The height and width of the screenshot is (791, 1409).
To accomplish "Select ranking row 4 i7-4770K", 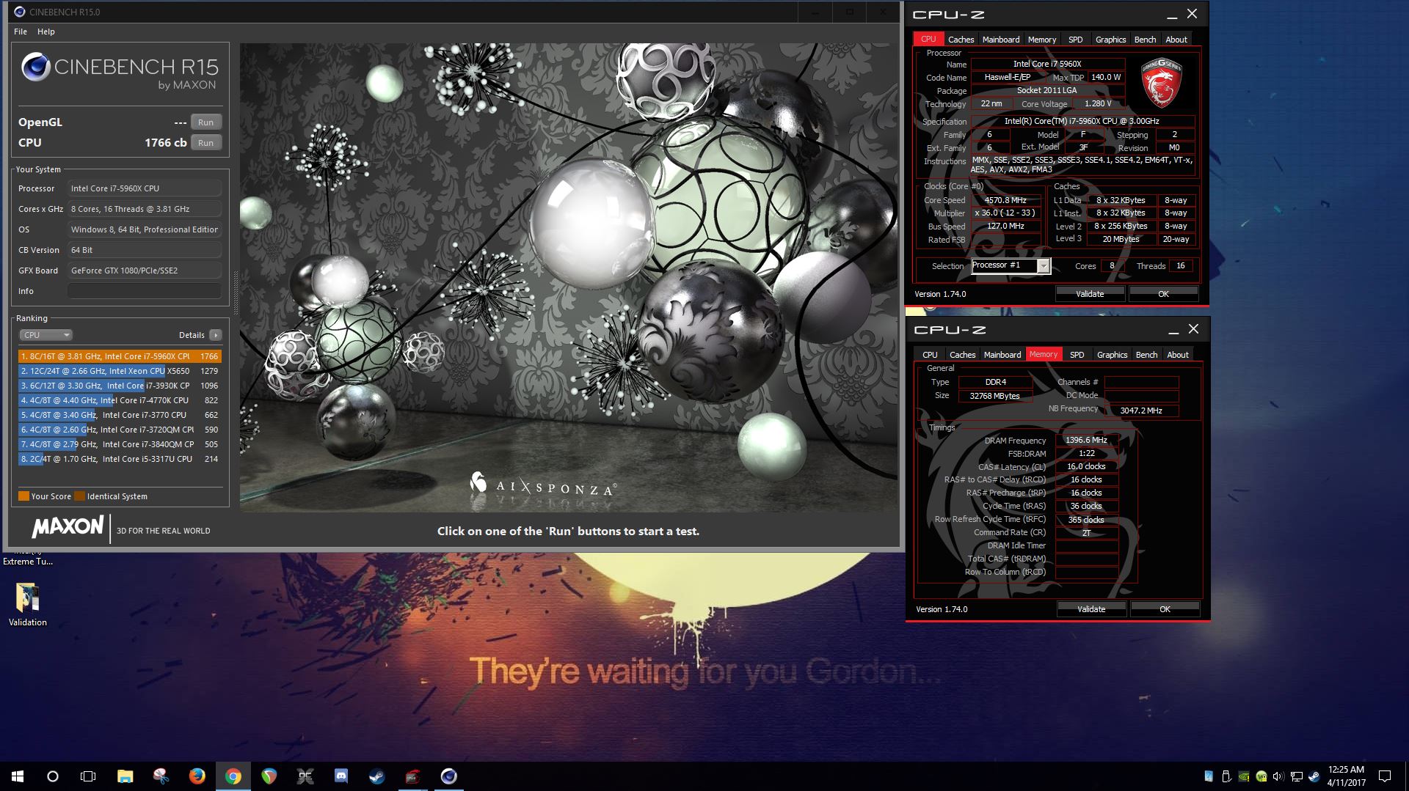I will pos(120,400).
